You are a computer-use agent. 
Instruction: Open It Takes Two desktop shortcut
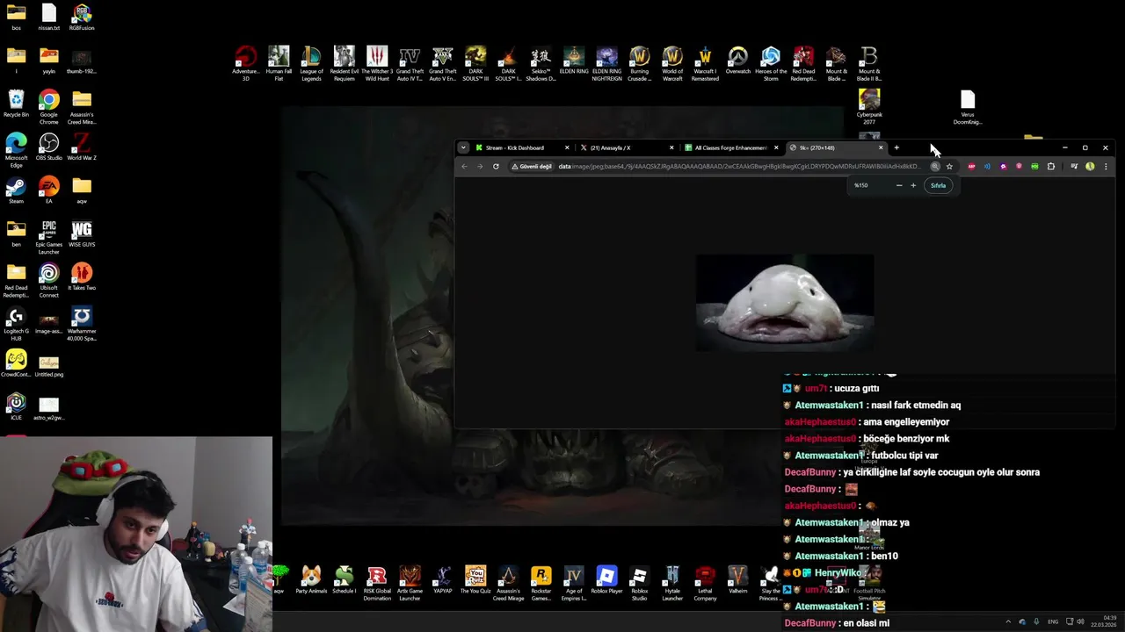tap(82, 276)
